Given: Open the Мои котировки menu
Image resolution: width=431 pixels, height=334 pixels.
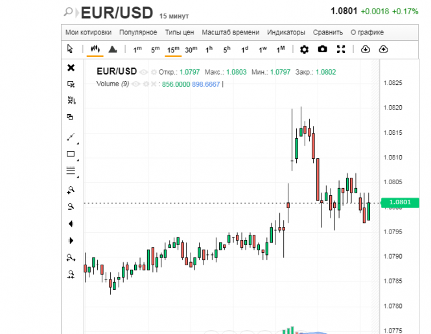Looking at the screenshot, I should [x=88, y=32].
